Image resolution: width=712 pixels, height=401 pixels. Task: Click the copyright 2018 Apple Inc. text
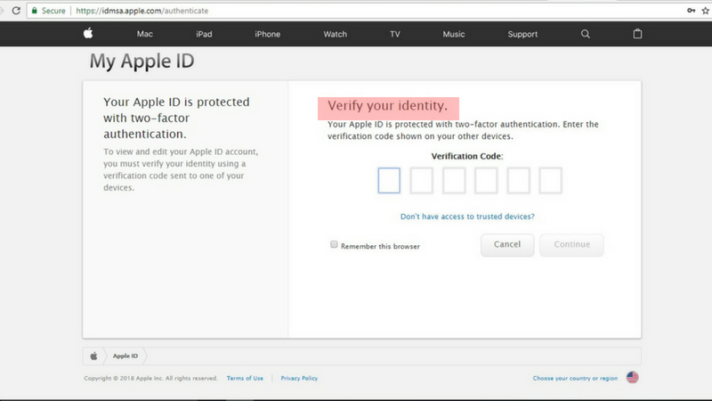pyautogui.click(x=150, y=378)
